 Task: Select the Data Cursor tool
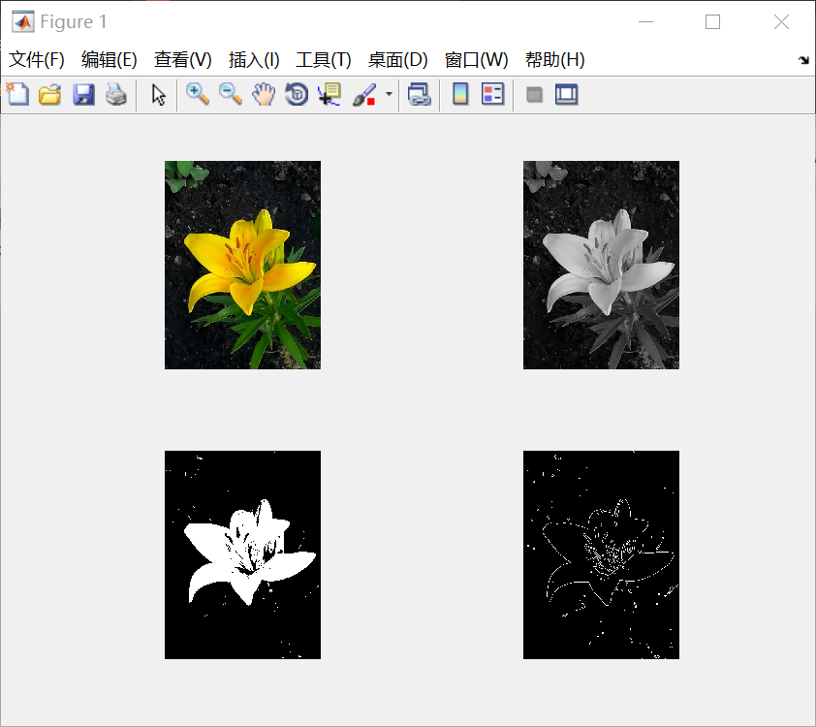pos(329,94)
